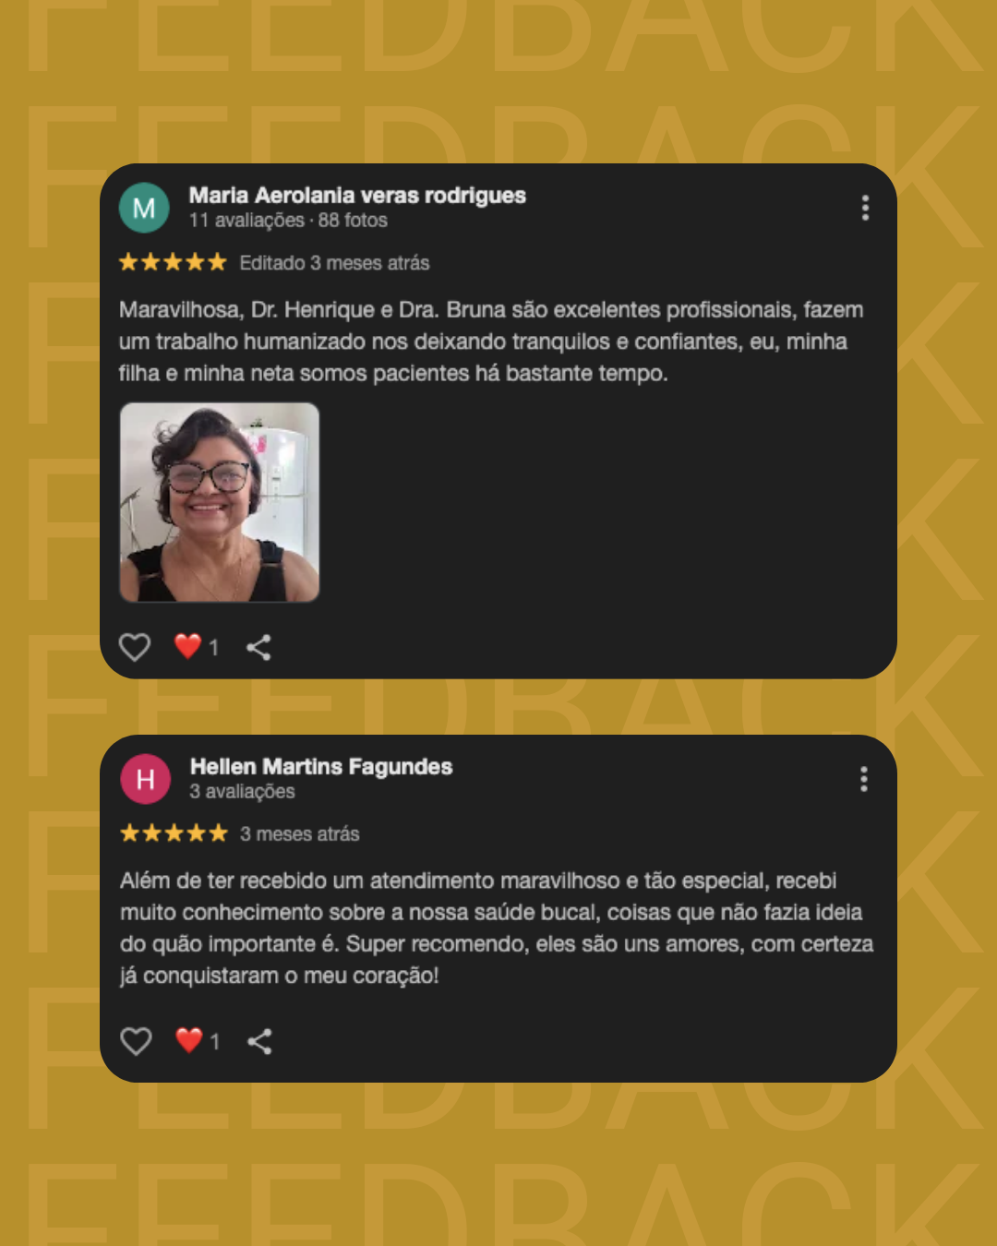Viewport: 997px width, 1246px height.
Task: Click Hellen's five-star rating
Action: [x=174, y=833]
